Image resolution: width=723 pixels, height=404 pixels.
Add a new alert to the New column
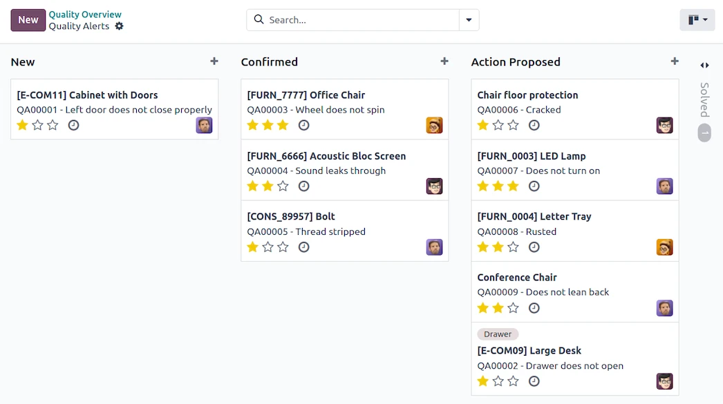pos(214,61)
